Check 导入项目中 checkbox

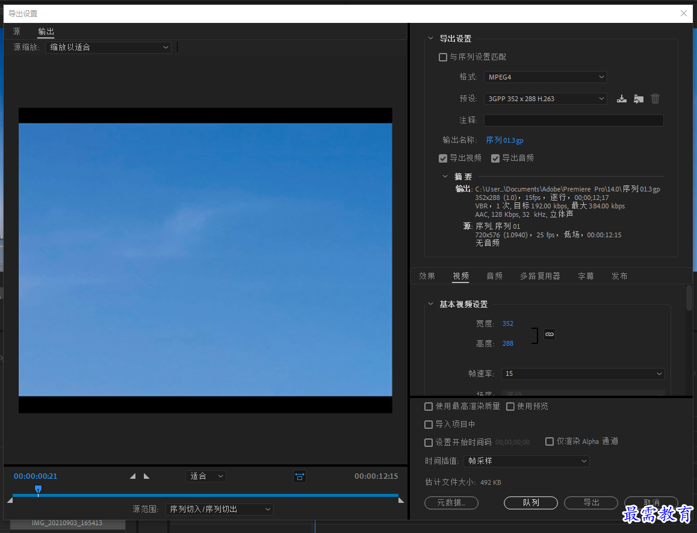429,425
